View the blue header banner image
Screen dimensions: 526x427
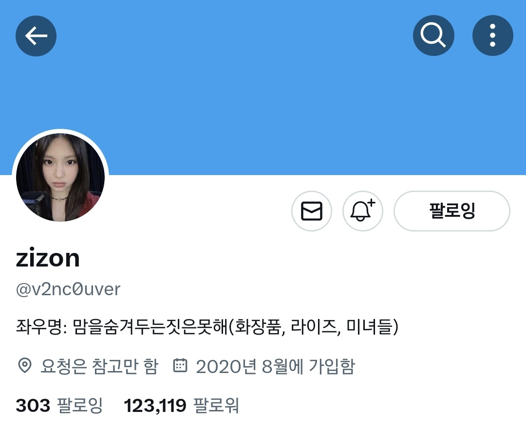[263, 88]
